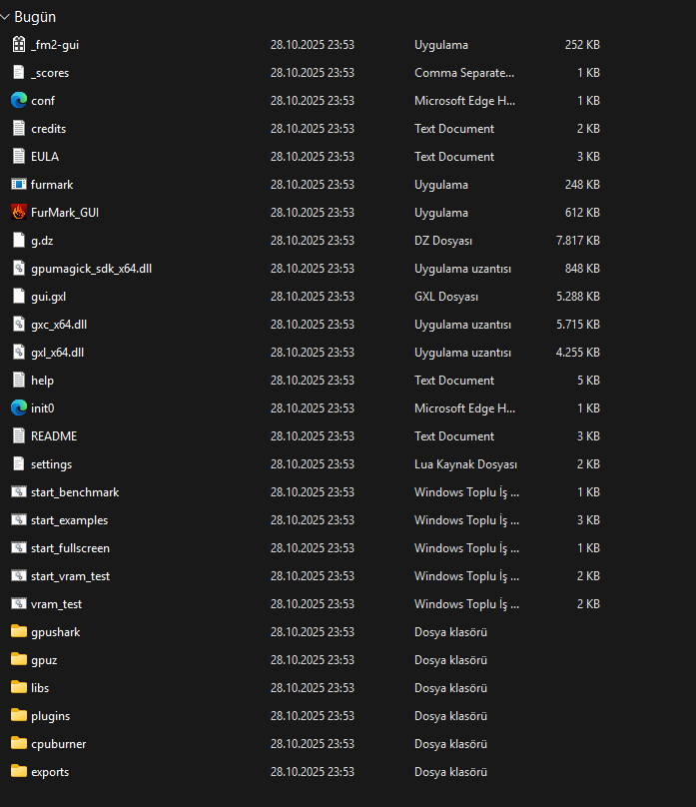Image resolution: width=696 pixels, height=807 pixels.
Task: Click the g.dz file icon
Action: [x=19, y=241]
